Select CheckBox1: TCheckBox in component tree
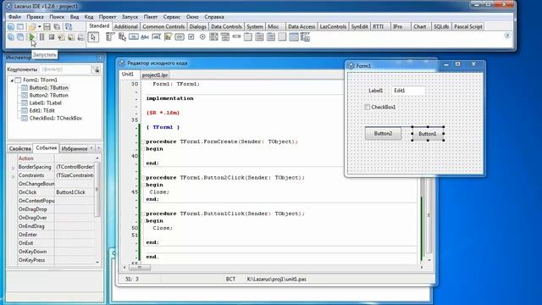This screenshot has height=305, width=542. tap(55, 119)
